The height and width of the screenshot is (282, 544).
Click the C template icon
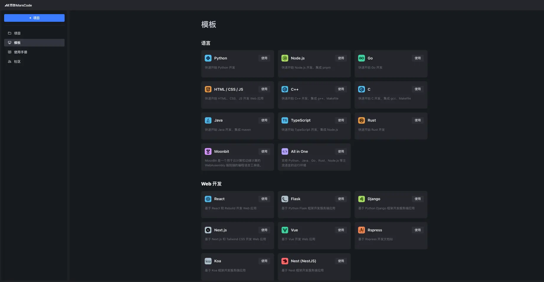(361, 89)
